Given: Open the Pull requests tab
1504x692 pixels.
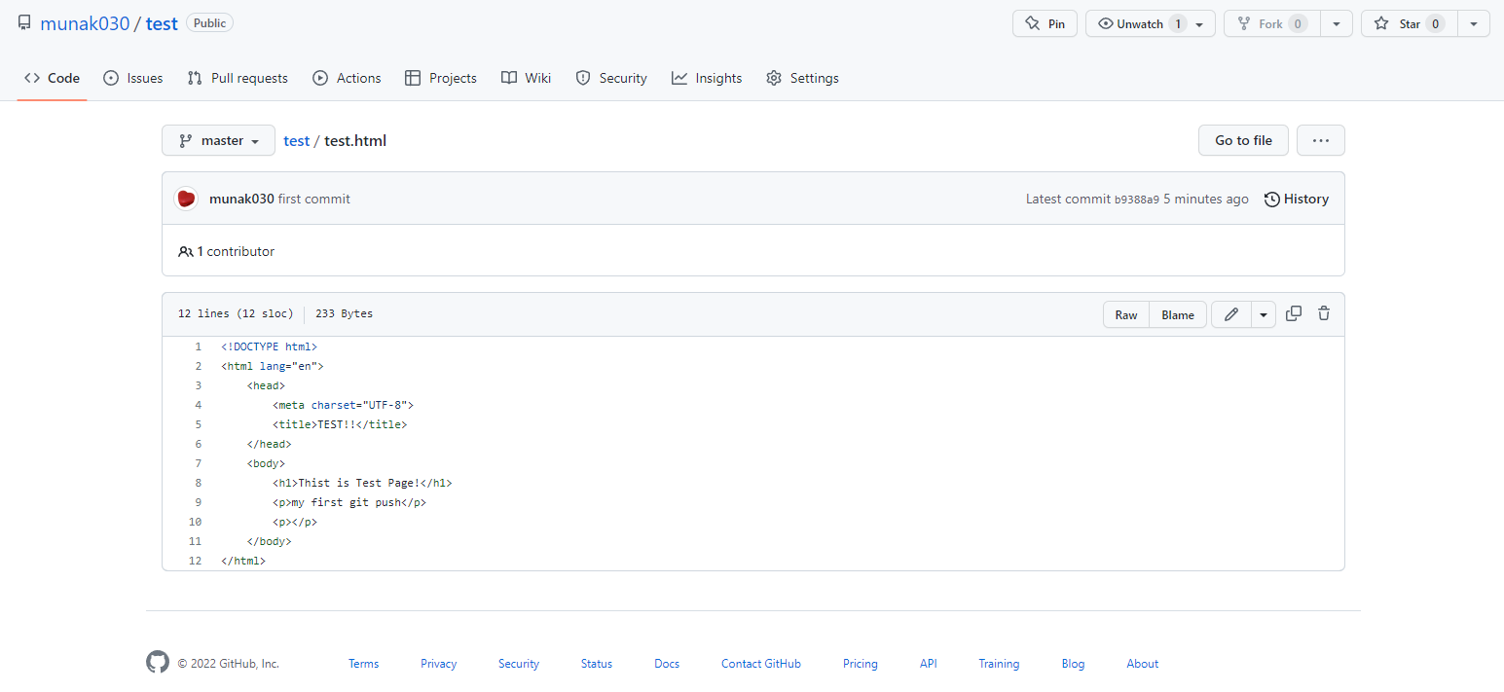Looking at the screenshot, I should [x=238, y=78].
